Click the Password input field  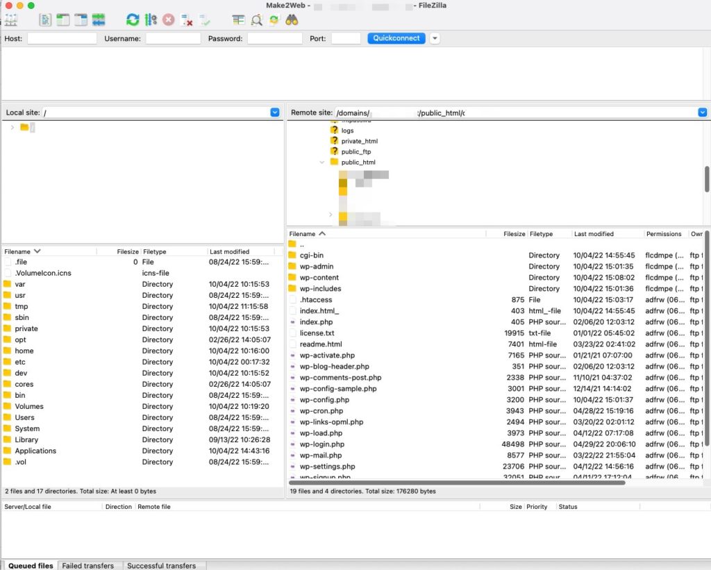[x=275, y=39]
